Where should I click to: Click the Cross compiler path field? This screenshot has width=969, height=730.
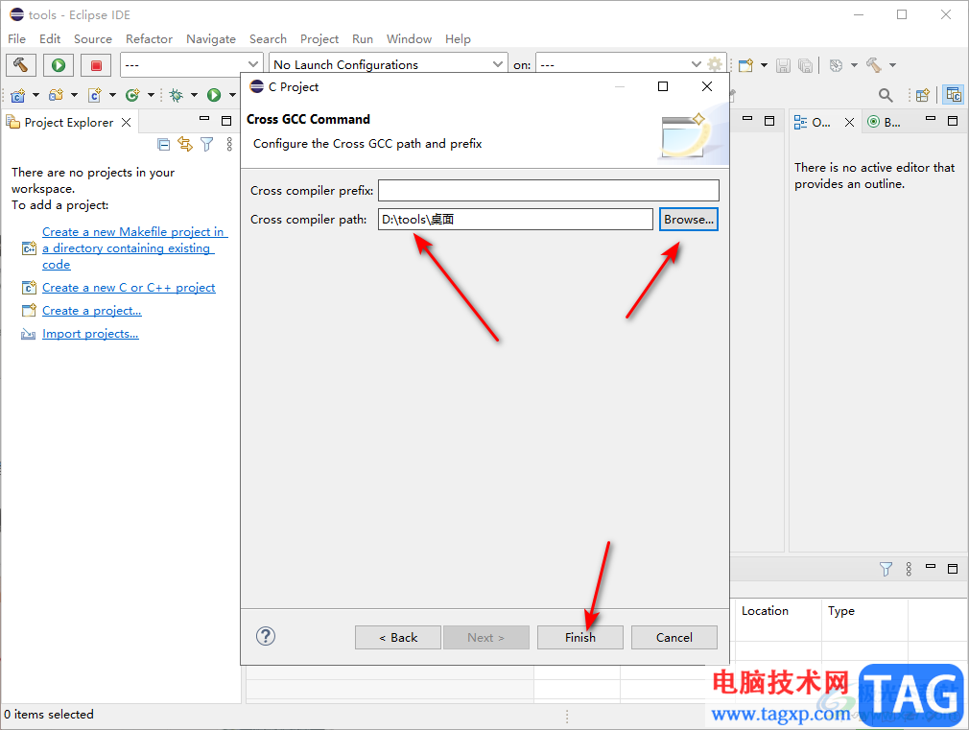coord(515,220)
